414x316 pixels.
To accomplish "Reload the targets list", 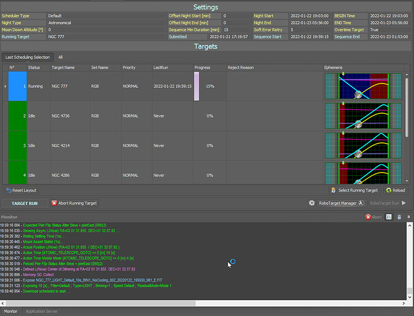I will coord(396,190).
